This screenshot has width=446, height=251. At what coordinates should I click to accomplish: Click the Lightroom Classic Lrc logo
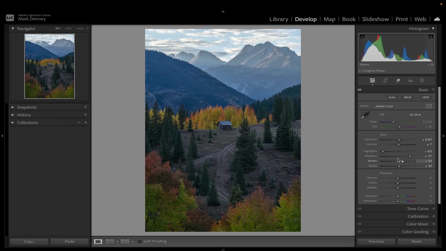click(x=10, y=17)
